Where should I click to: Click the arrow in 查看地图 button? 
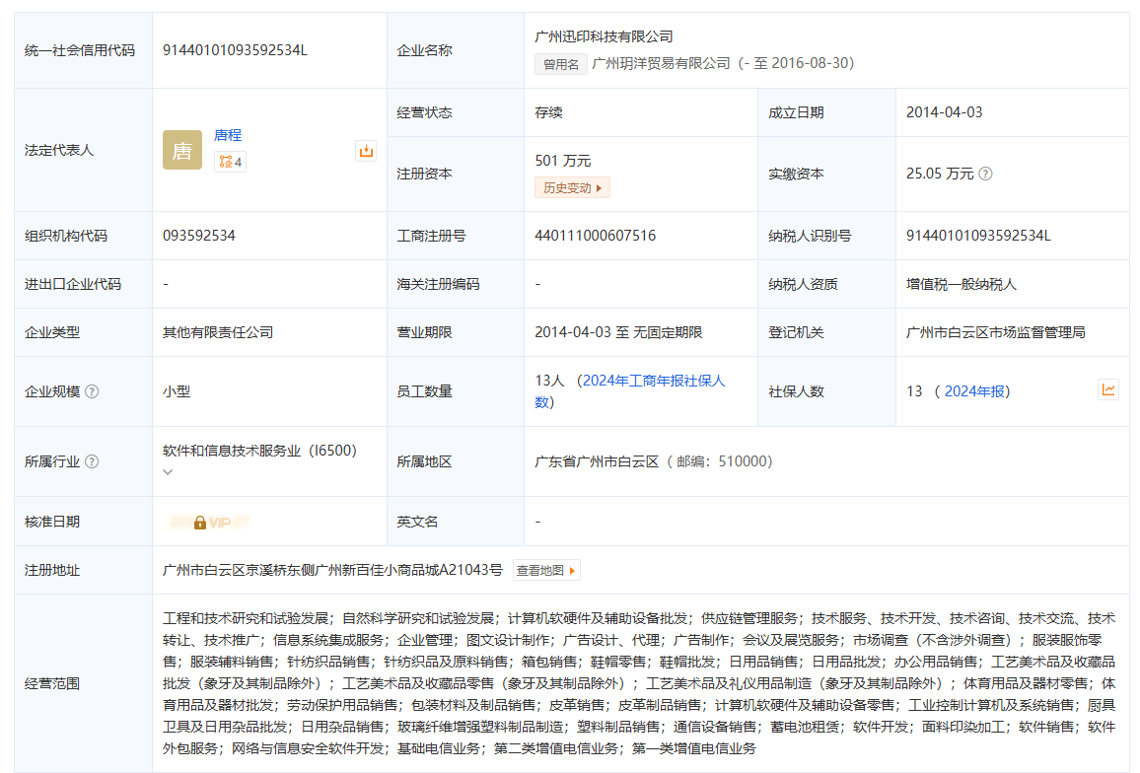tap(572, 571)
